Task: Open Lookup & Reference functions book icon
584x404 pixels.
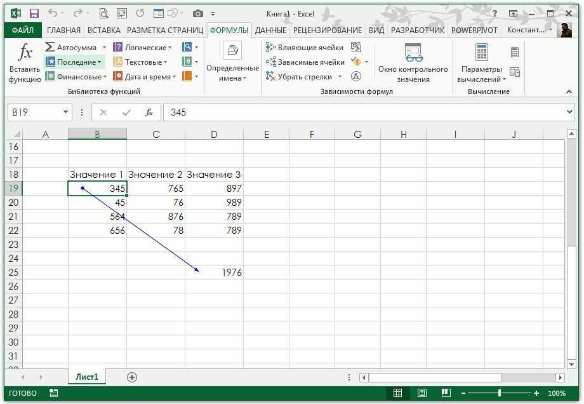Action: (187, 47)
